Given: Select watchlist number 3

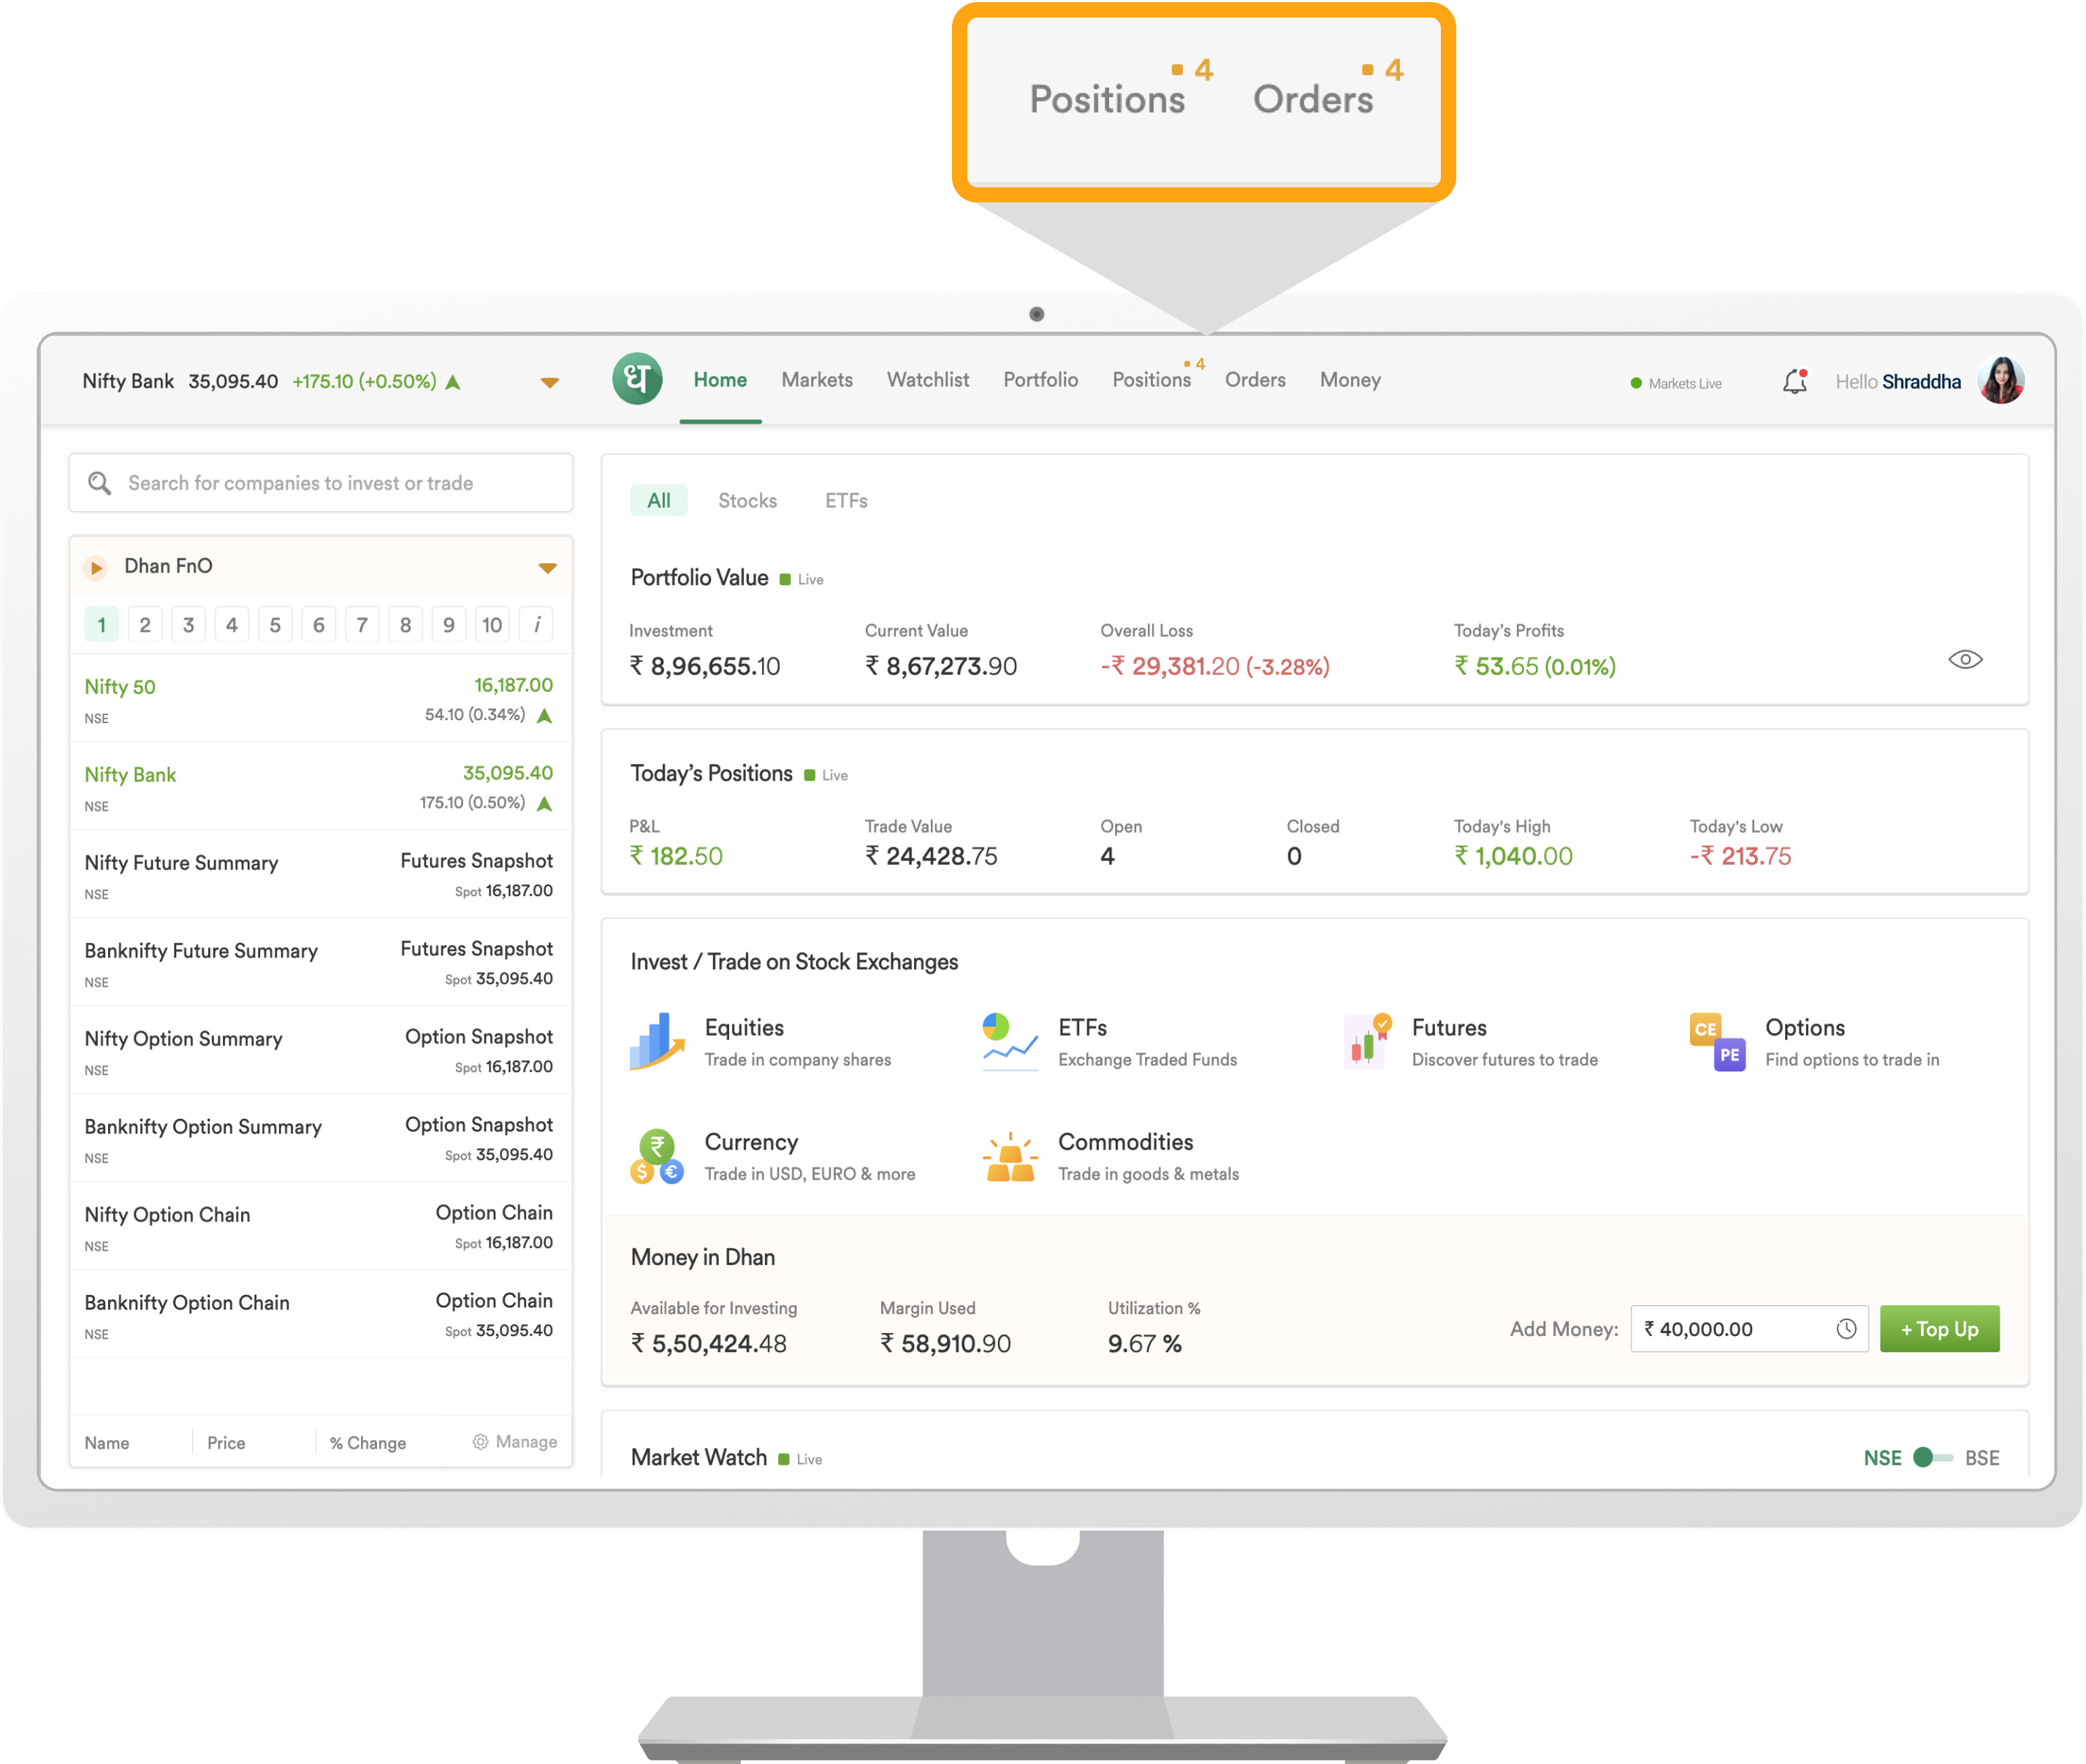Looking at the screenshot, I should pyautogui.click(x=188, y=625).
